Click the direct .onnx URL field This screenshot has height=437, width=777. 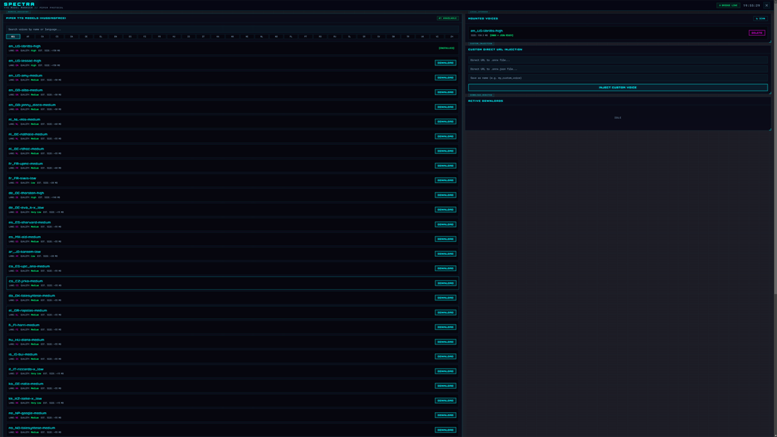(x=618, y=60)
